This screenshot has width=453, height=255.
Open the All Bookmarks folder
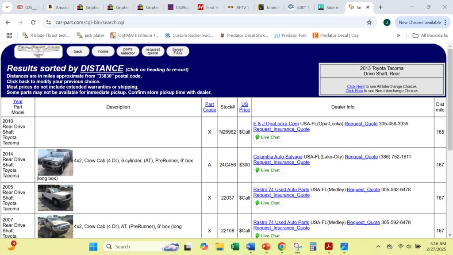[x=430, y=35]
